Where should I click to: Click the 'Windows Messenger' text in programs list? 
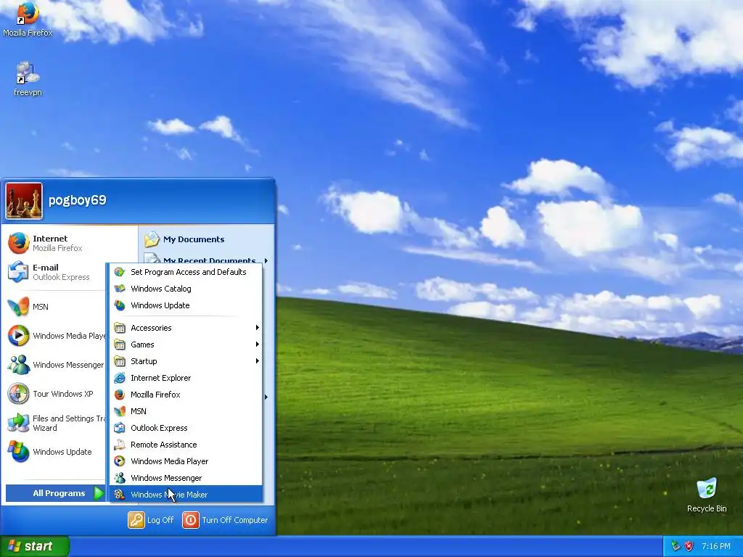(x=166, y=478)
